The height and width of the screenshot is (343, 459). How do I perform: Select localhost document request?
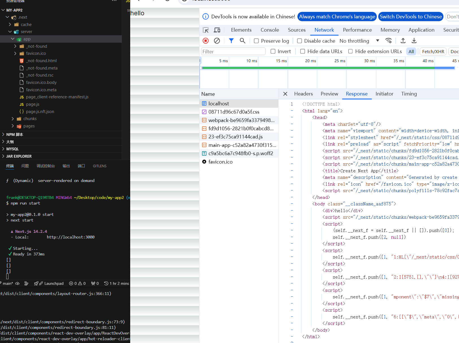239,103
